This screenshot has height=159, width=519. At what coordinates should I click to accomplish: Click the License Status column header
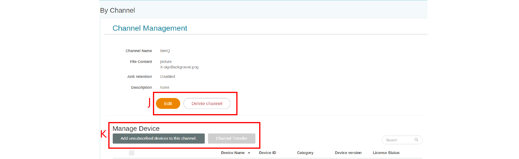(386, 153)
